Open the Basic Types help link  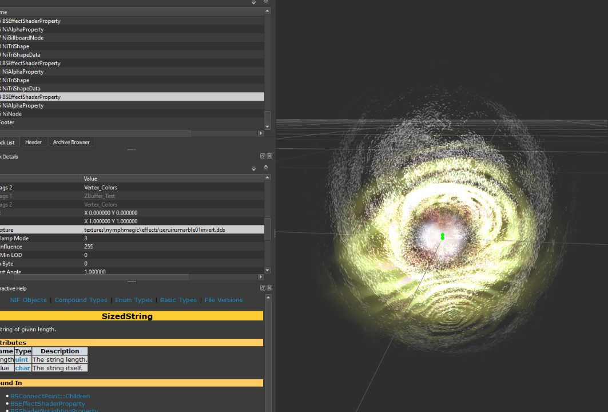(x=178, y=300)
